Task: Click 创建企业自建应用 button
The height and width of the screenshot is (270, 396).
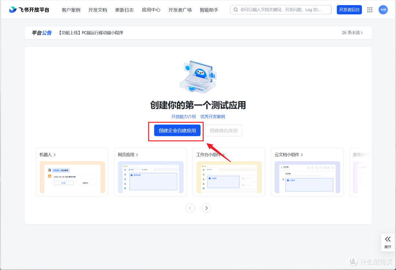Action: pyautogui.click(x=177, y=130)
